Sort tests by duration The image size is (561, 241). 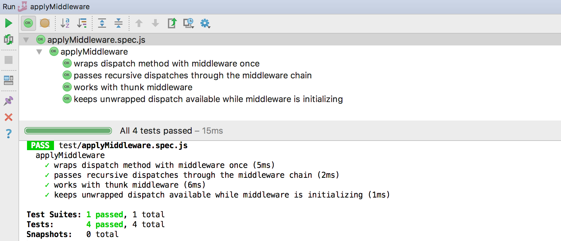pos(82,23)
